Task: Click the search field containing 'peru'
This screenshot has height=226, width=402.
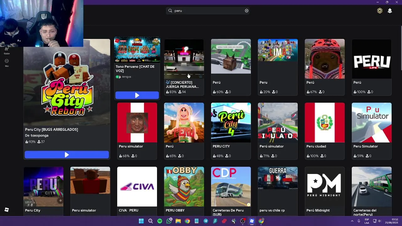Action: coord(208,11)
